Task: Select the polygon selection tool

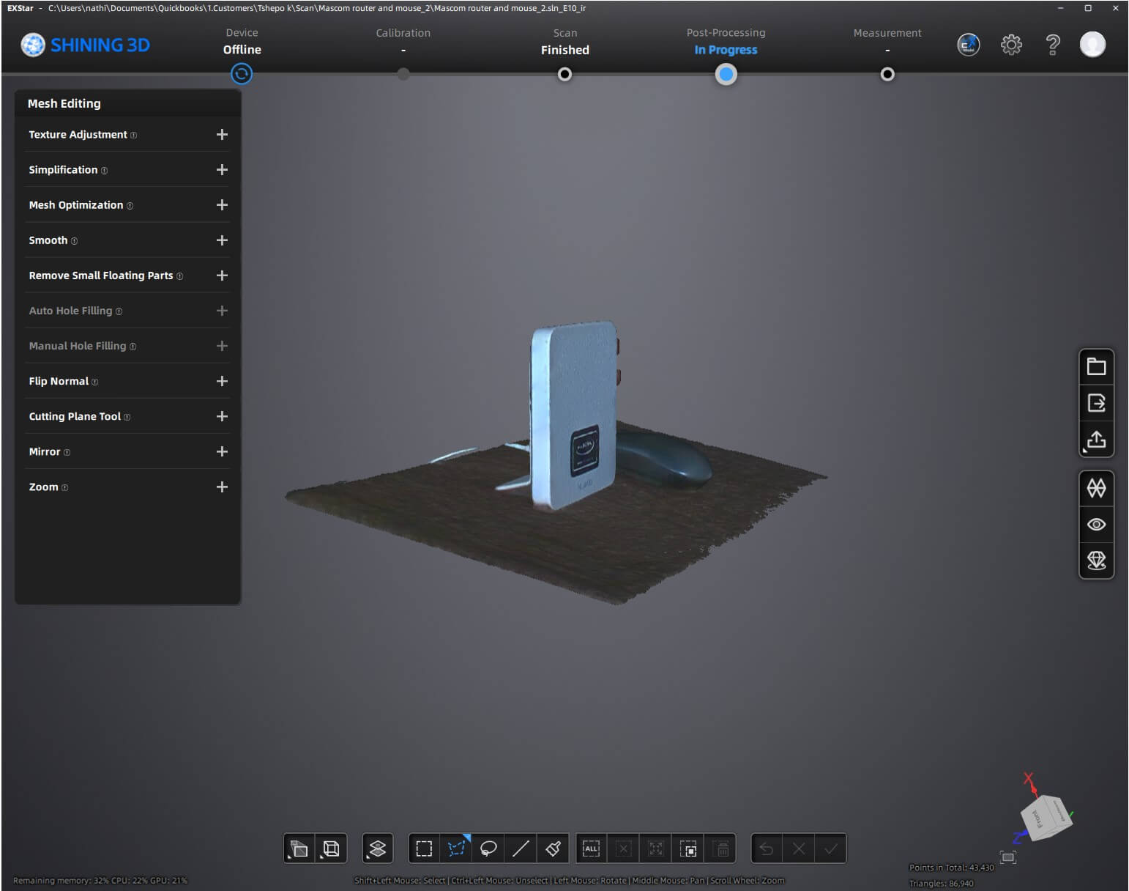Action: 456,849
